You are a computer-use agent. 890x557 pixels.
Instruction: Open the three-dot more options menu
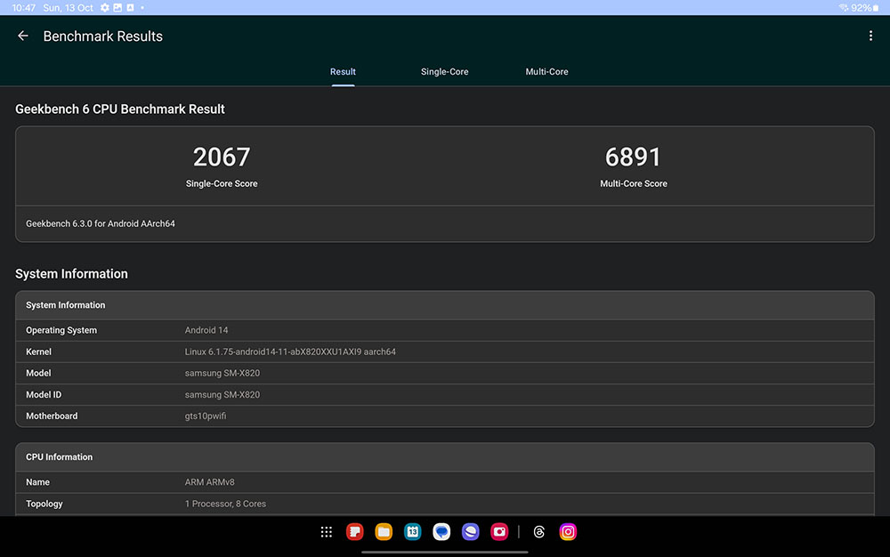(x=870, y=36)
